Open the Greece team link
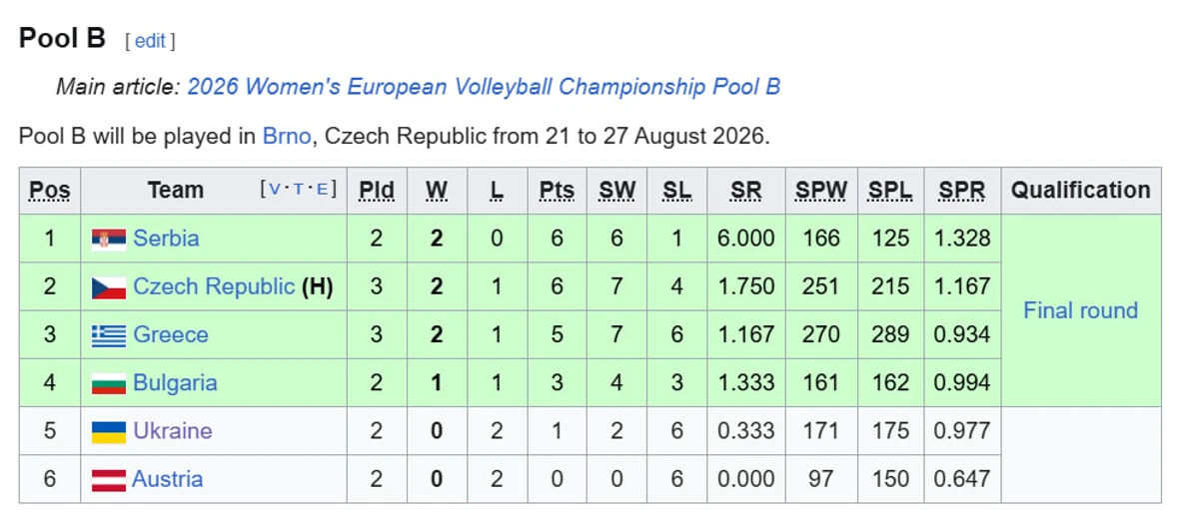The height and width of the screenshot is (510, 1199). tap(171, 335)
